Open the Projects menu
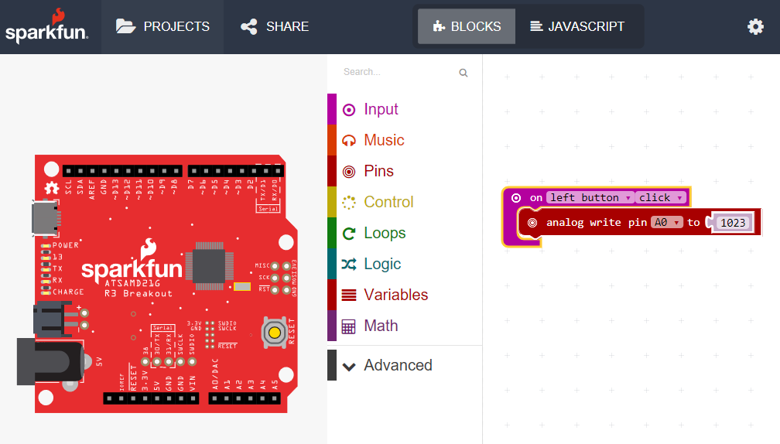 tap(162, 27)
